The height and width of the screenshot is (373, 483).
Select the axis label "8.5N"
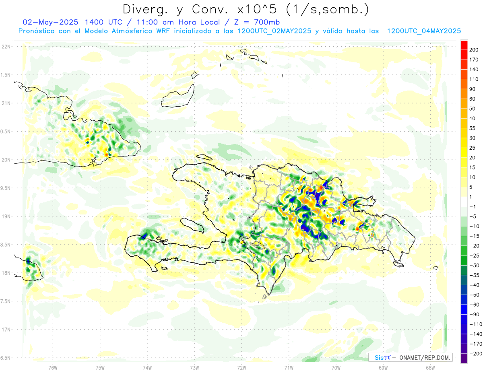(6, 245)
